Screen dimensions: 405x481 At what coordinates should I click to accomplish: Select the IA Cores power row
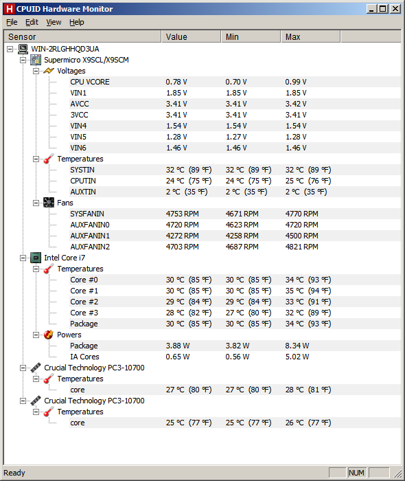point(235,357)
